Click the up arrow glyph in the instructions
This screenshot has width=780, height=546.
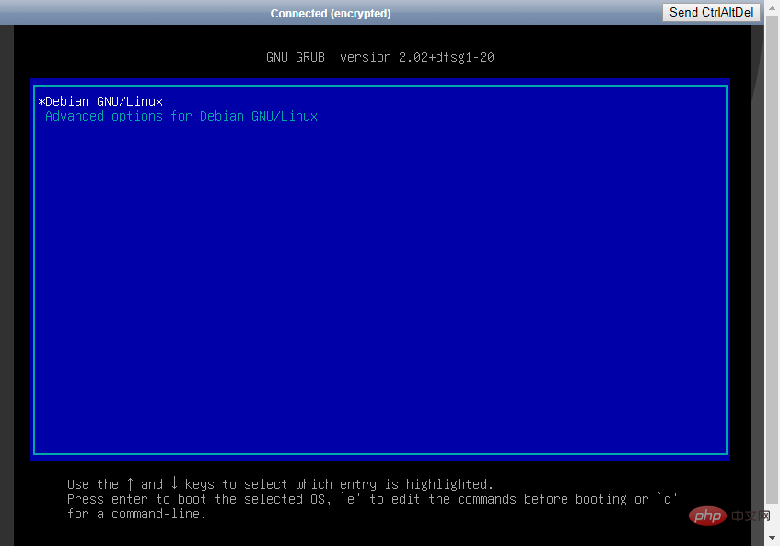(x=130, y=483)
